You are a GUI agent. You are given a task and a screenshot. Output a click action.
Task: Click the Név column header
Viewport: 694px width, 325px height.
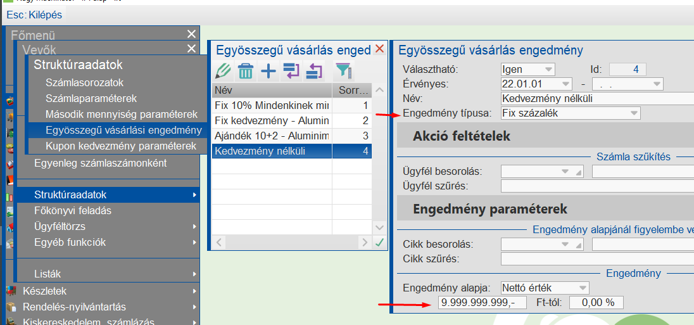pos(272,91)
